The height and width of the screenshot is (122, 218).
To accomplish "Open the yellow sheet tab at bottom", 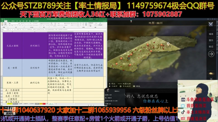I will coord(10,104).
